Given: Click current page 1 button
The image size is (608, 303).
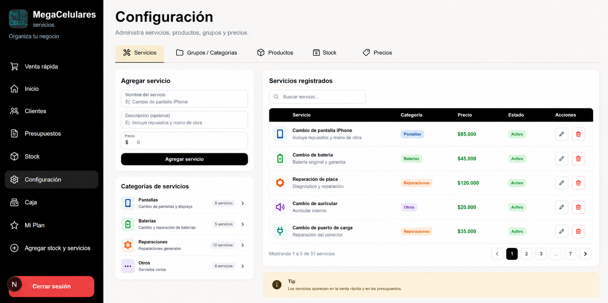Looking at the screenshot, I should 512,254.
